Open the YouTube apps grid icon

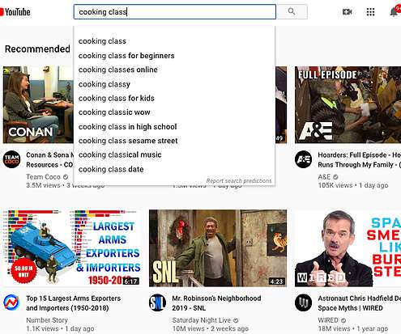pyautogui.click(x=370, y=12)
